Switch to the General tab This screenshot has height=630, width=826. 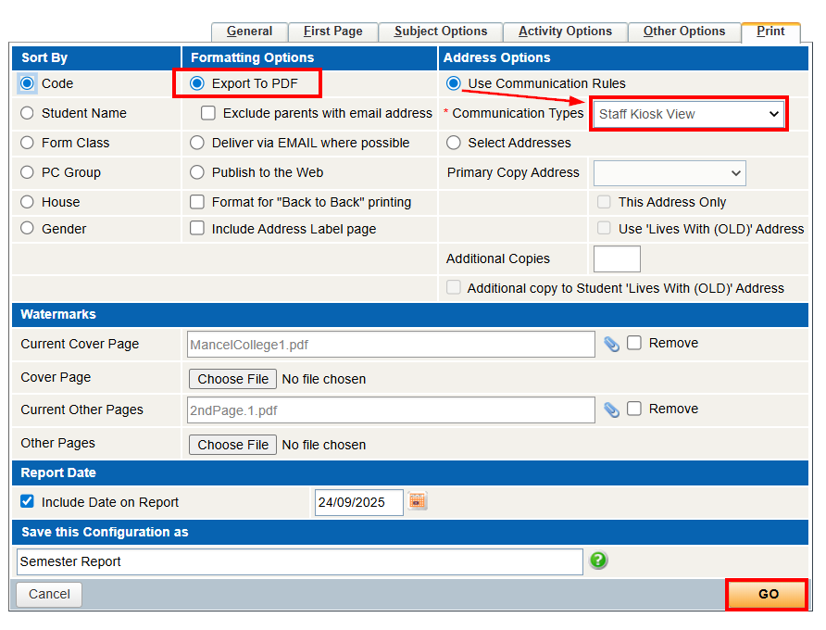pyautogui.click(x=249, y=31)
